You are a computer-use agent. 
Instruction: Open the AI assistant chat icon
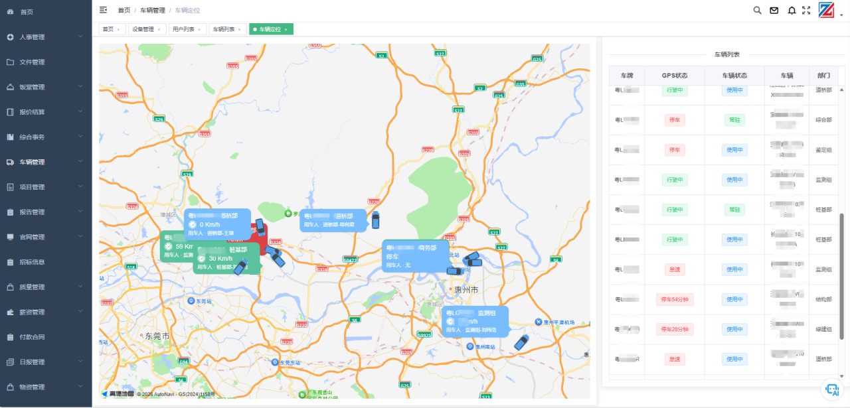831,390
